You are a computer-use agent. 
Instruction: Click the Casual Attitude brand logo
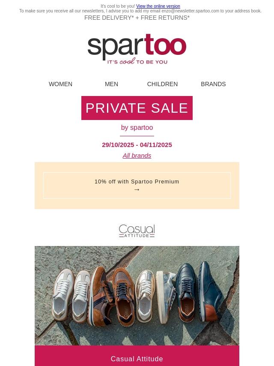137,231
